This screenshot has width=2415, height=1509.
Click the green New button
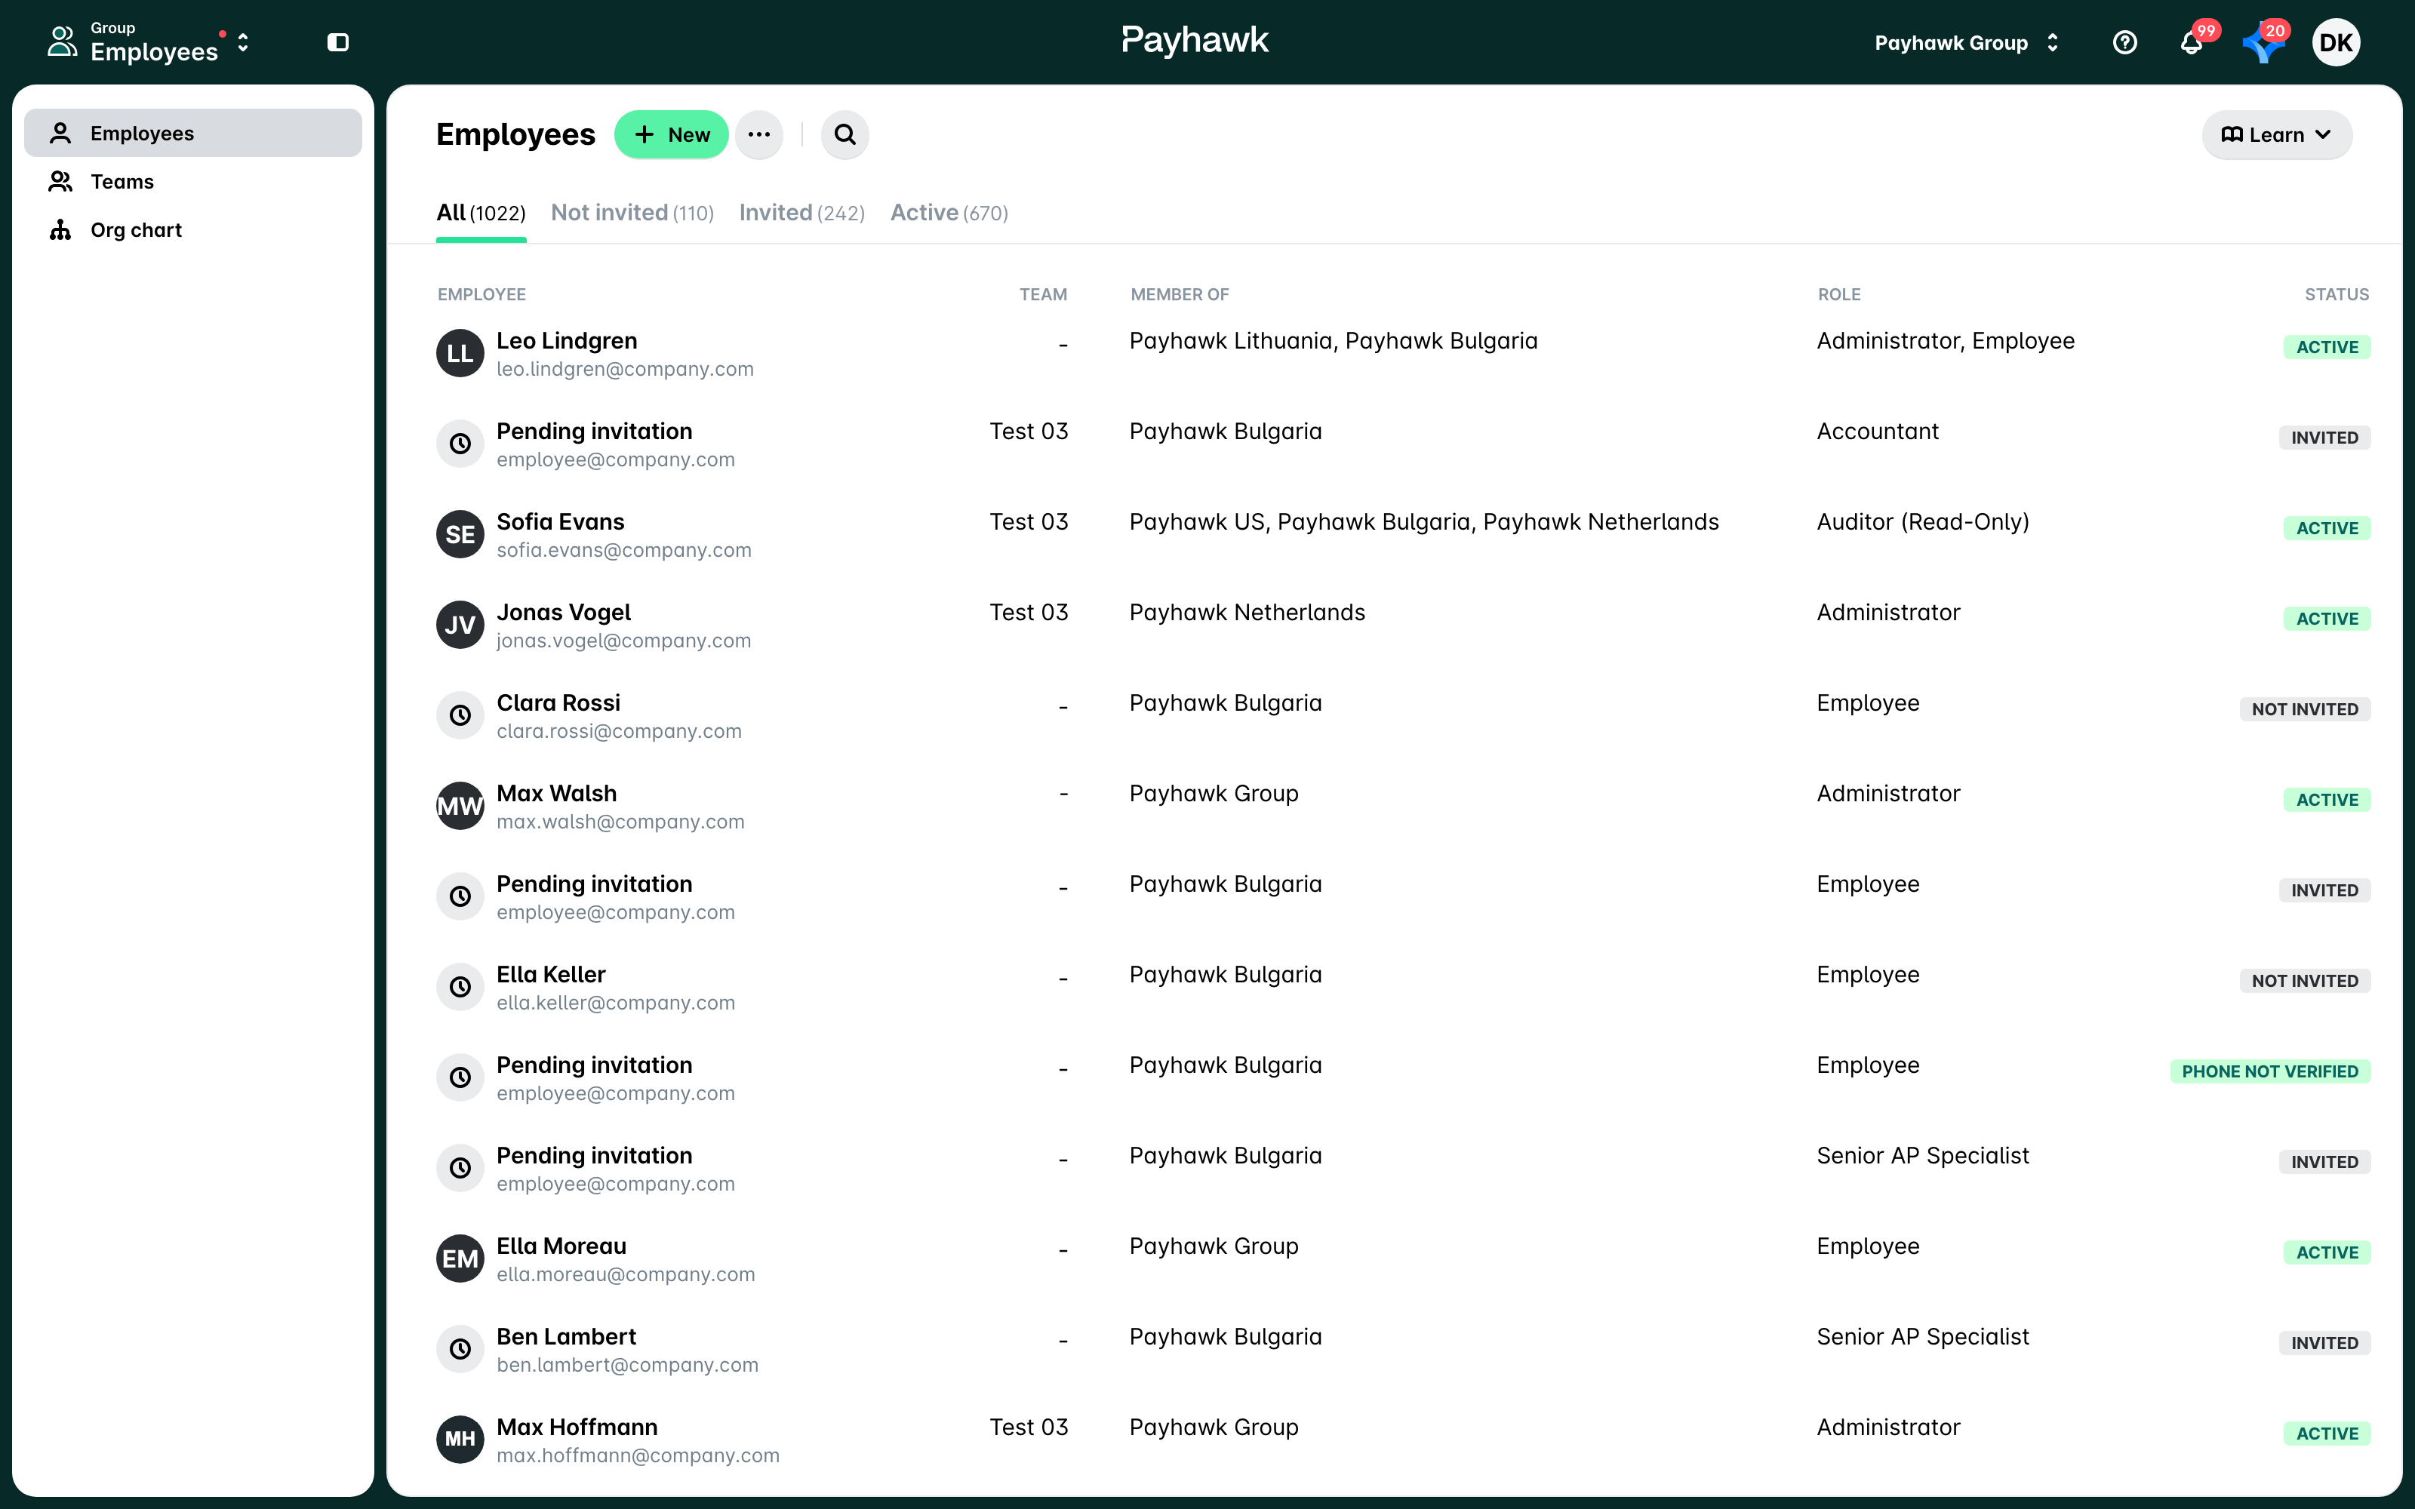tap(672, 135)
